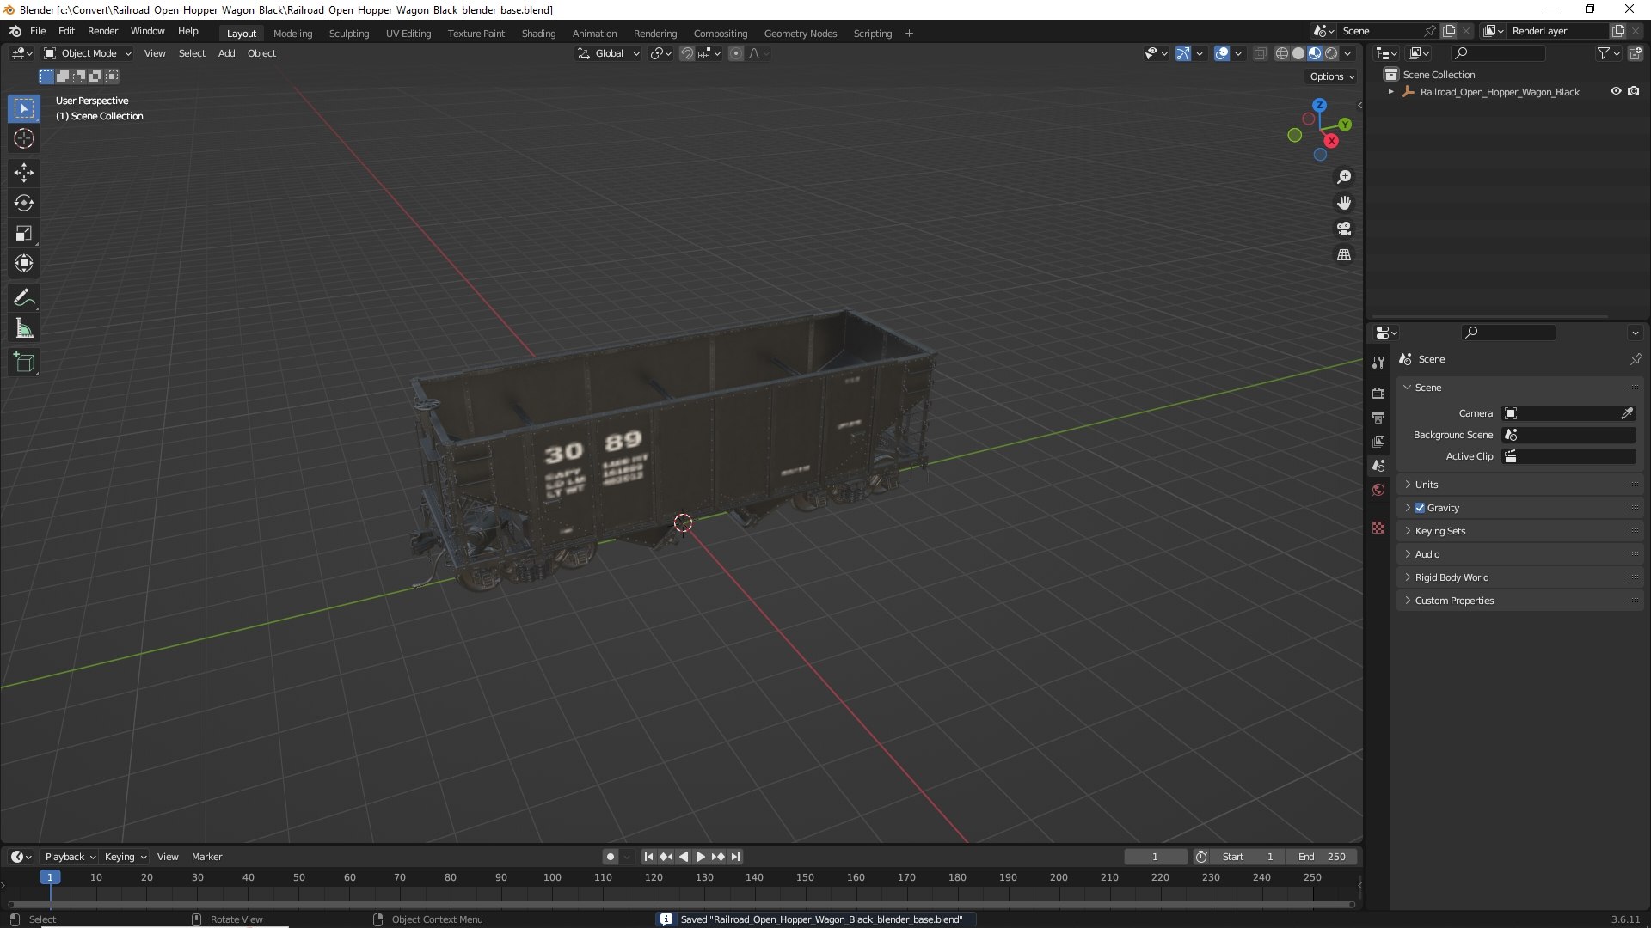Hide Railroad_Open_Hopper_Wagon_Black with eye icon
Image resolution: width=1651 pixels, height=928 pixels.
click(x=1616, y=91)
